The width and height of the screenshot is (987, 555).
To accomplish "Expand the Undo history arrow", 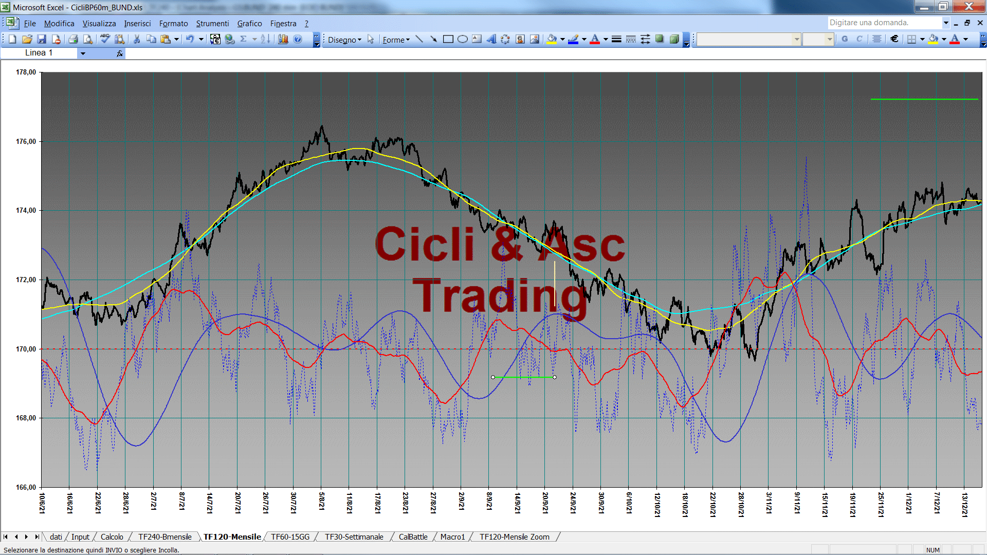I will point(201,39).
